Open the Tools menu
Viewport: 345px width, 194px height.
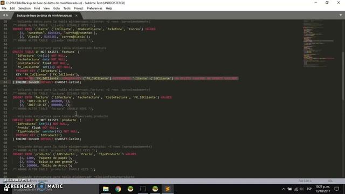click(67, 9)
